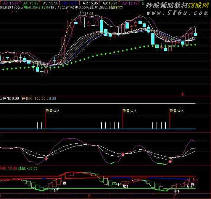
Task: Click the leftmost 半! marker in bottom panel
Action: coord(53,190)
